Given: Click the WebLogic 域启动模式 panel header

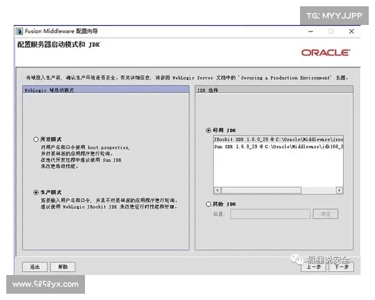Looking at the screenshot, I should pyautogui.click(x=106, y=90).
